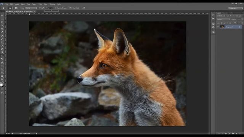Toggle lock all in Layers panel
This screenshot has height=137, width=244.
coord(230,23)
